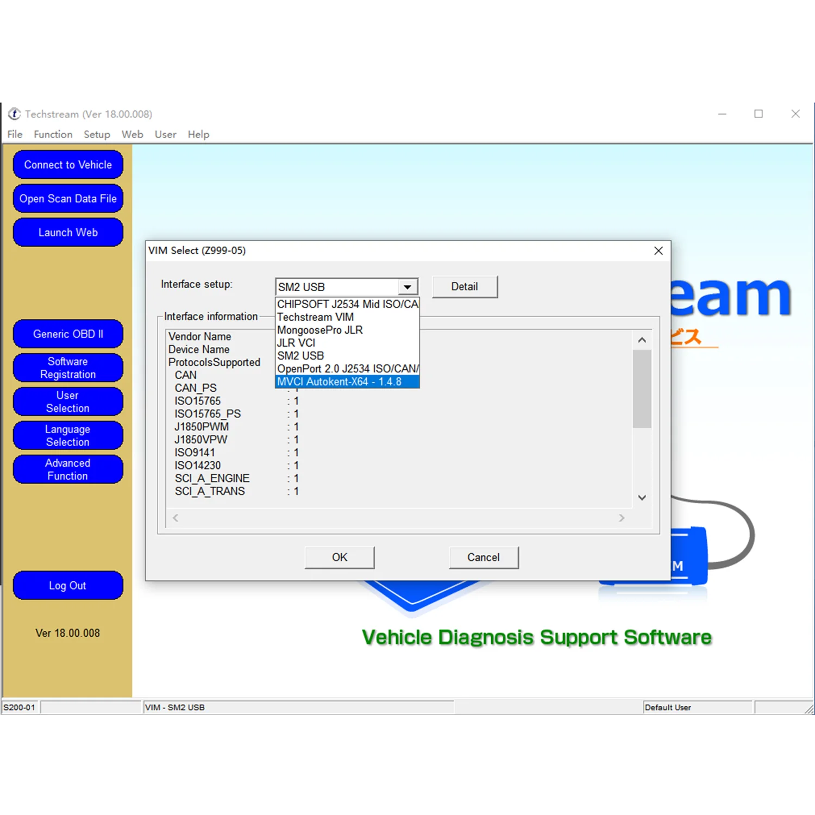This screenshot has width=815, height=815.
Task: Select the Generic OBD II button
Action: (x=68, y=334)
